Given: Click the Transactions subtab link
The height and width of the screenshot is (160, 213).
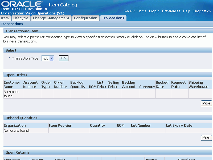Looking at the screenshot, I should click(x=12, y=24).
